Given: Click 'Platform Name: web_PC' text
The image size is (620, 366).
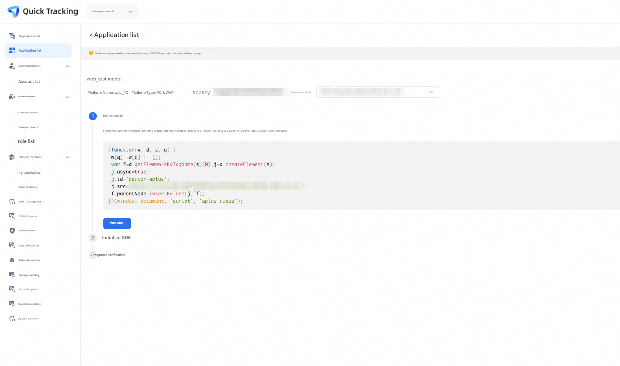Looking at the screenshot, I should [x=108, y=93].
